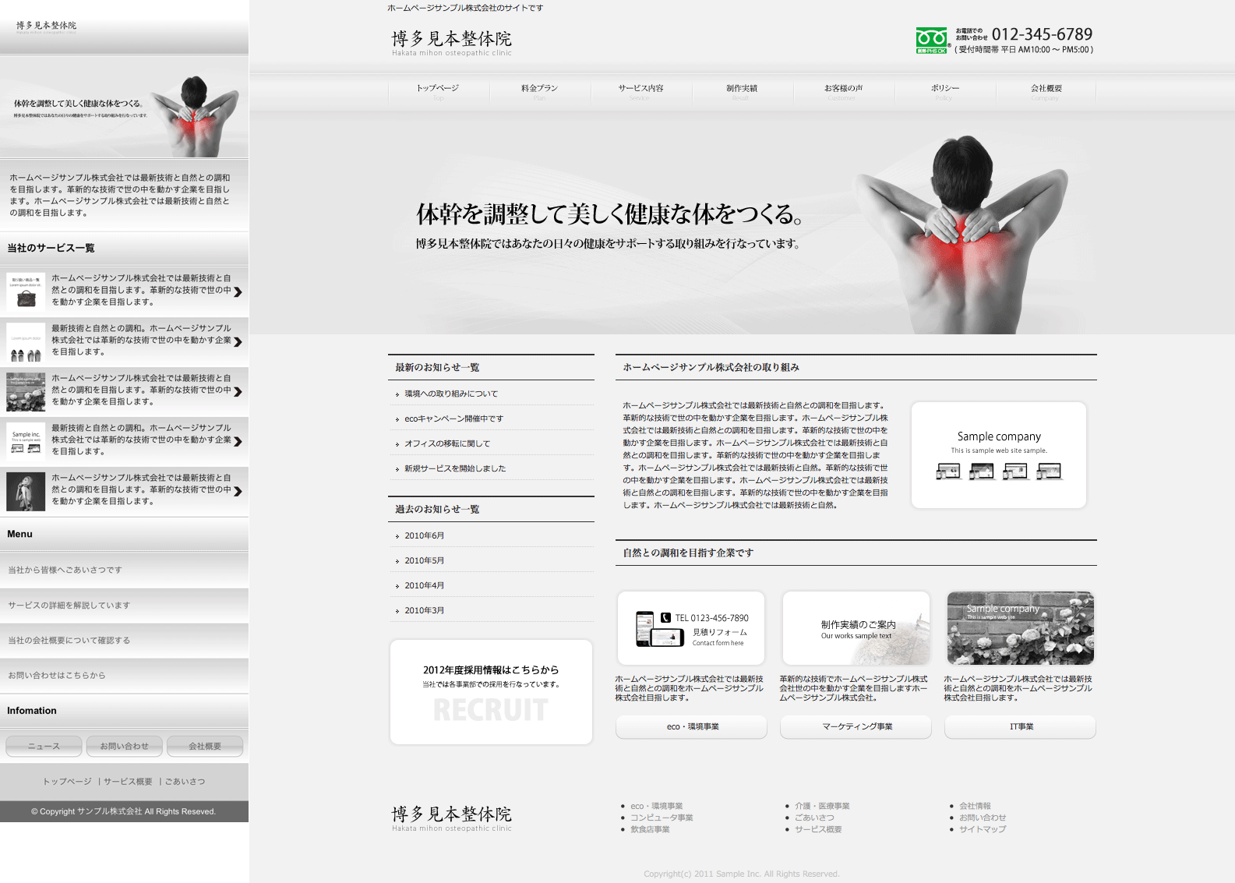This screenshot has width=1235, height=883.
Task: Click the footer 博多見本整体院 logo
Action: (x=451, y=818)
